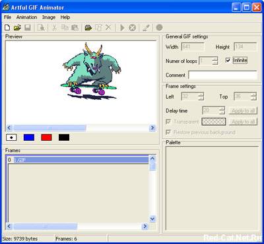
Task: Click Apply to all beside Transparent
Action: coord(243,122)
